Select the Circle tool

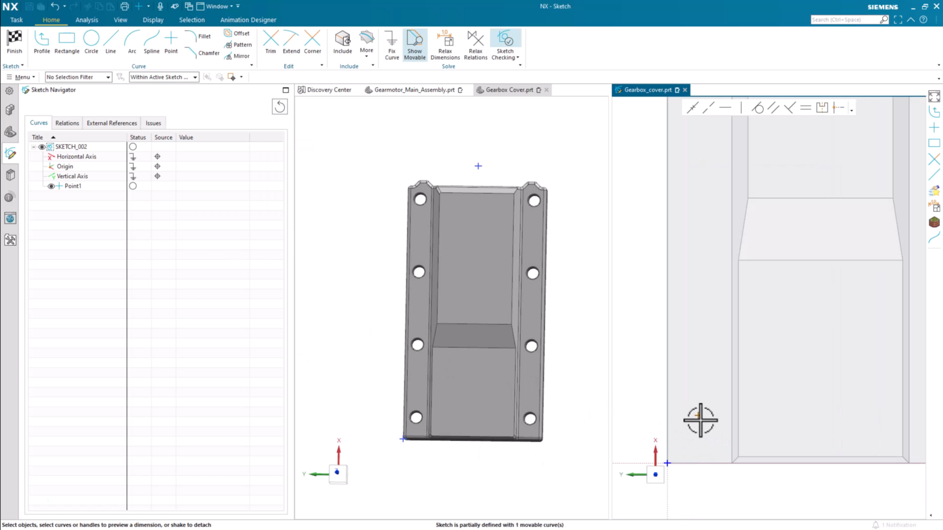pos(91,42)
